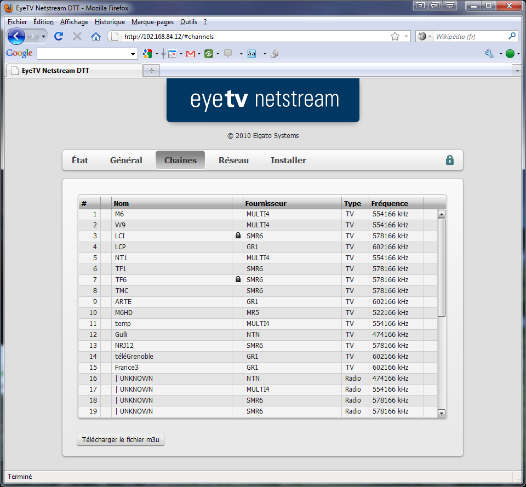Open the ? help menu
The image size is (526, 487).
coord(205,22)
